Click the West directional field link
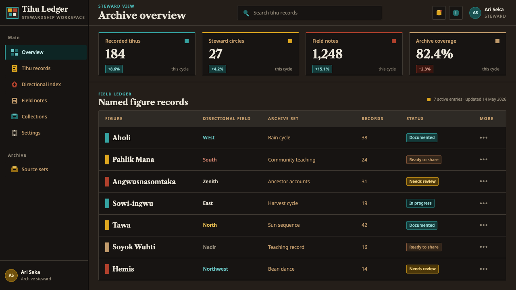516x290 pixels. click(209, 138)
